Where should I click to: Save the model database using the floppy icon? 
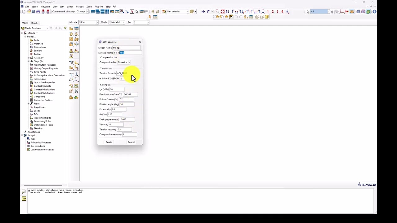(33, 12)
